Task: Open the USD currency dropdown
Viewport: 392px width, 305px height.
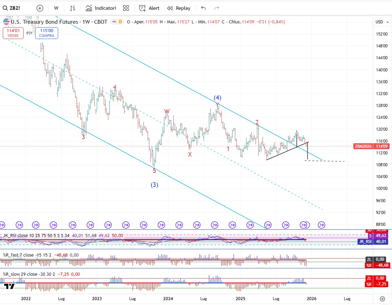Action: pos(382,22)
